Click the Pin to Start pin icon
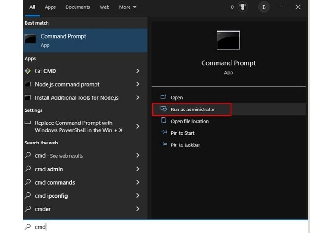 click(x=163, y=132)
